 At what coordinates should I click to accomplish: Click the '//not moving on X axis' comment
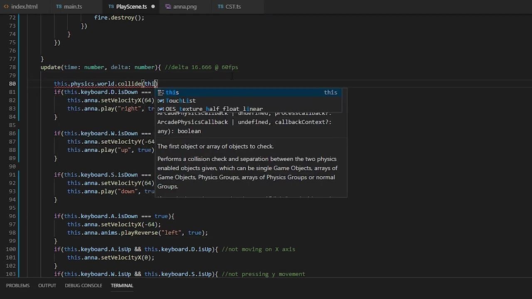click(x=259, y=250)
